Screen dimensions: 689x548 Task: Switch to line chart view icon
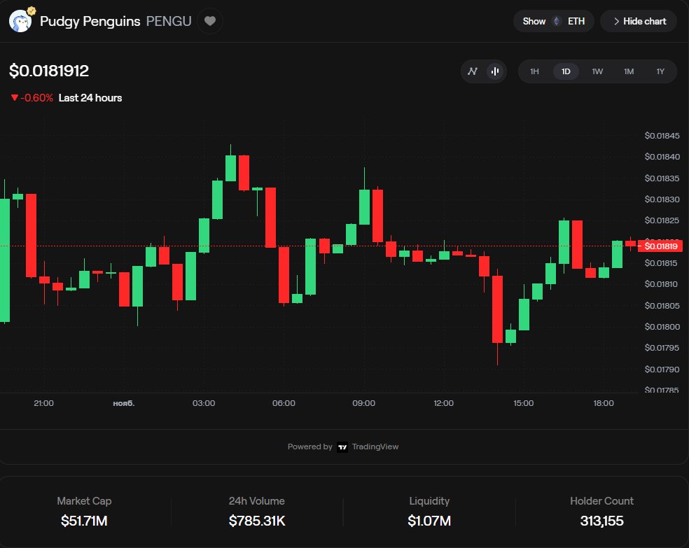(473, 71)
